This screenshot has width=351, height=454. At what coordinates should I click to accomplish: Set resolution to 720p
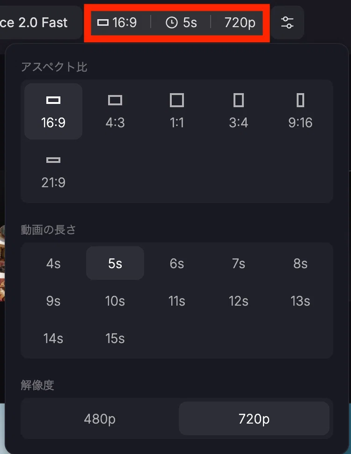coord(254,418)
